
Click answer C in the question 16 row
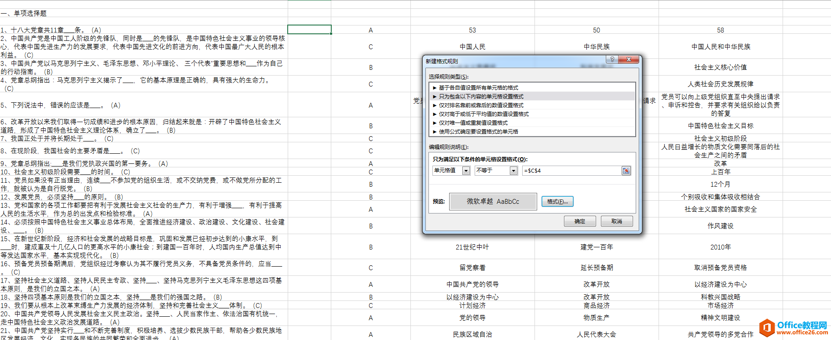click(371, 268)
